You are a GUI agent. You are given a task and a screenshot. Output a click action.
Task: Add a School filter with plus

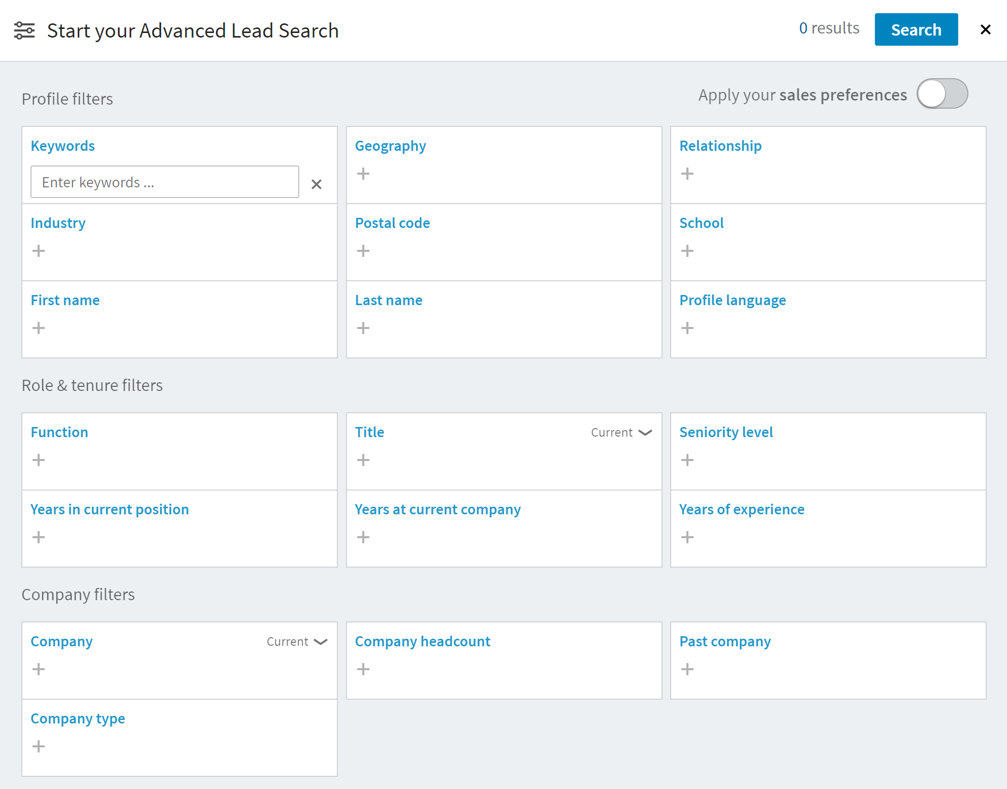687,251
